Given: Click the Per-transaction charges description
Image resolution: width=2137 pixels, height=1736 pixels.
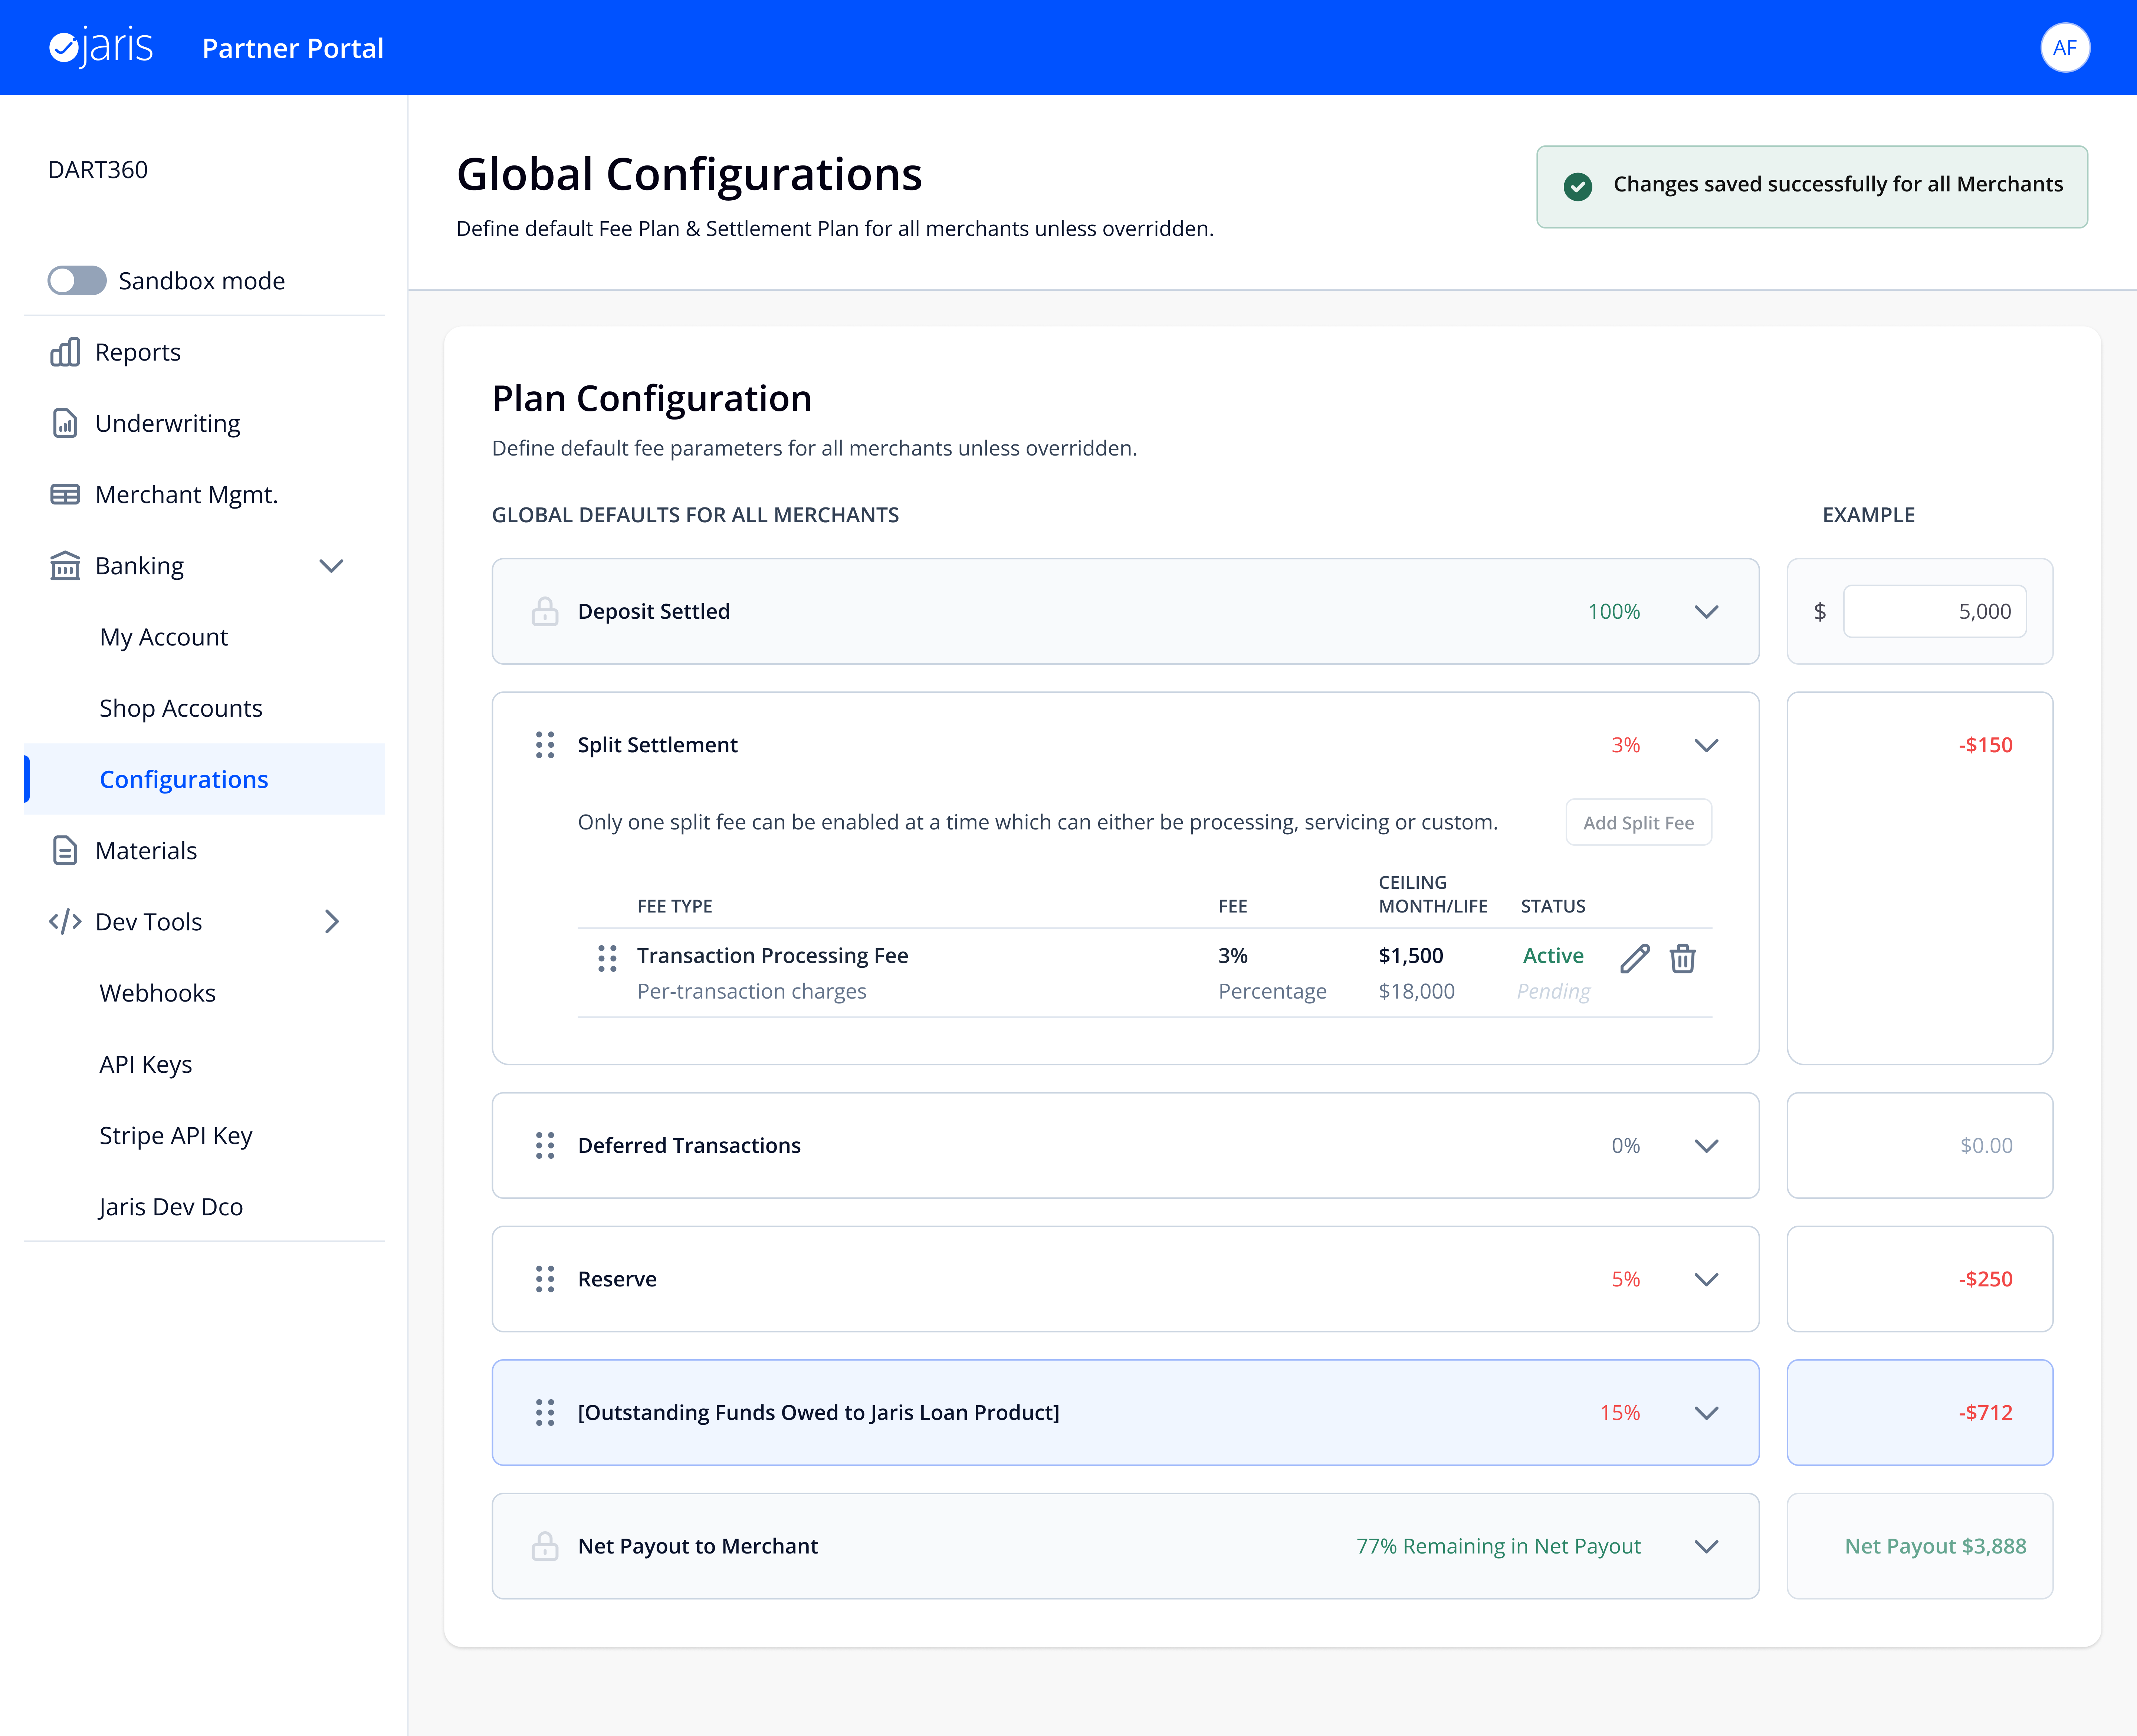Looking at the screenshot, I should (x=752, y=991).
